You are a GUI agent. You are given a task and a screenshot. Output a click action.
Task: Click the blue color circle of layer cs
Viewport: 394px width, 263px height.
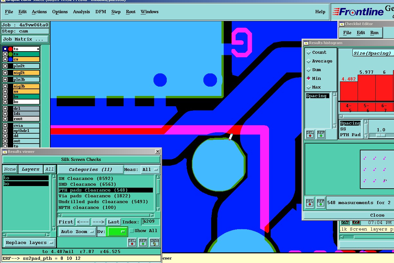pyautogui.click(x=10, y=59)
